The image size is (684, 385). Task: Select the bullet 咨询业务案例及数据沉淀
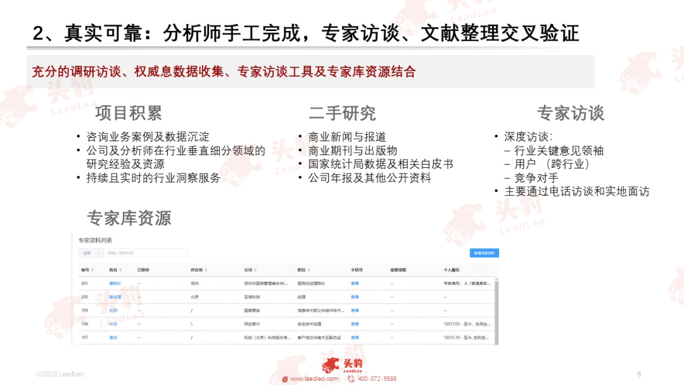point(148,137)
